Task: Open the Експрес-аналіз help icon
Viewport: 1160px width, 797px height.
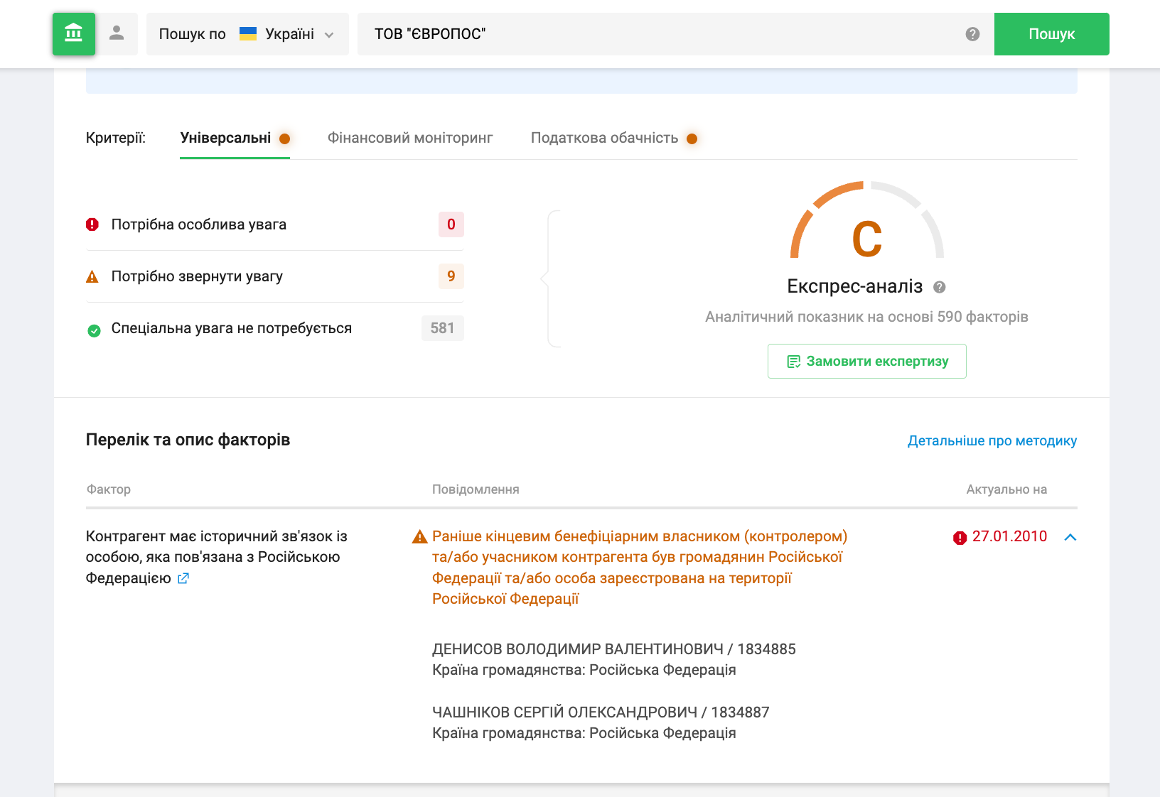Action: tap(939, 287)
